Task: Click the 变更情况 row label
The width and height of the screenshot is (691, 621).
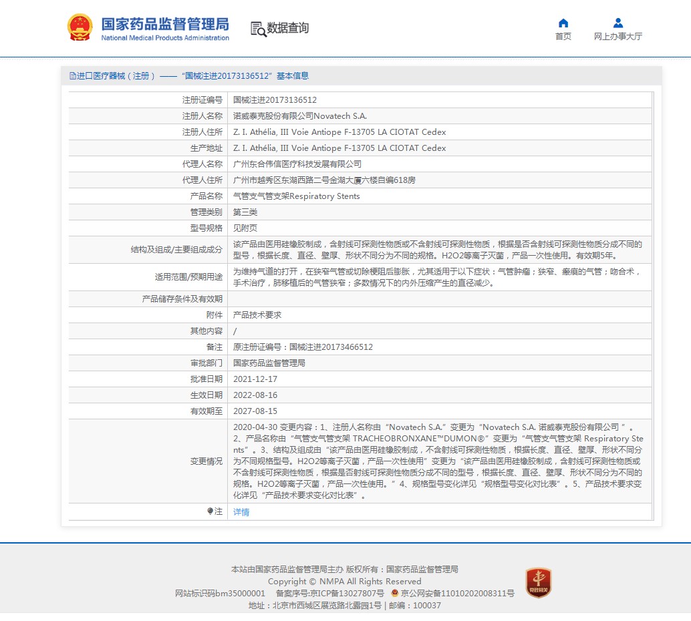Action: tap(206, 461)
